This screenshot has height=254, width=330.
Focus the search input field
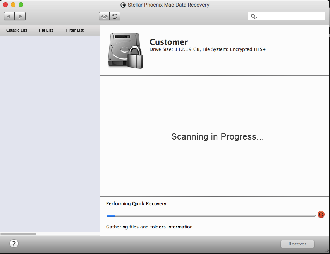287,16
